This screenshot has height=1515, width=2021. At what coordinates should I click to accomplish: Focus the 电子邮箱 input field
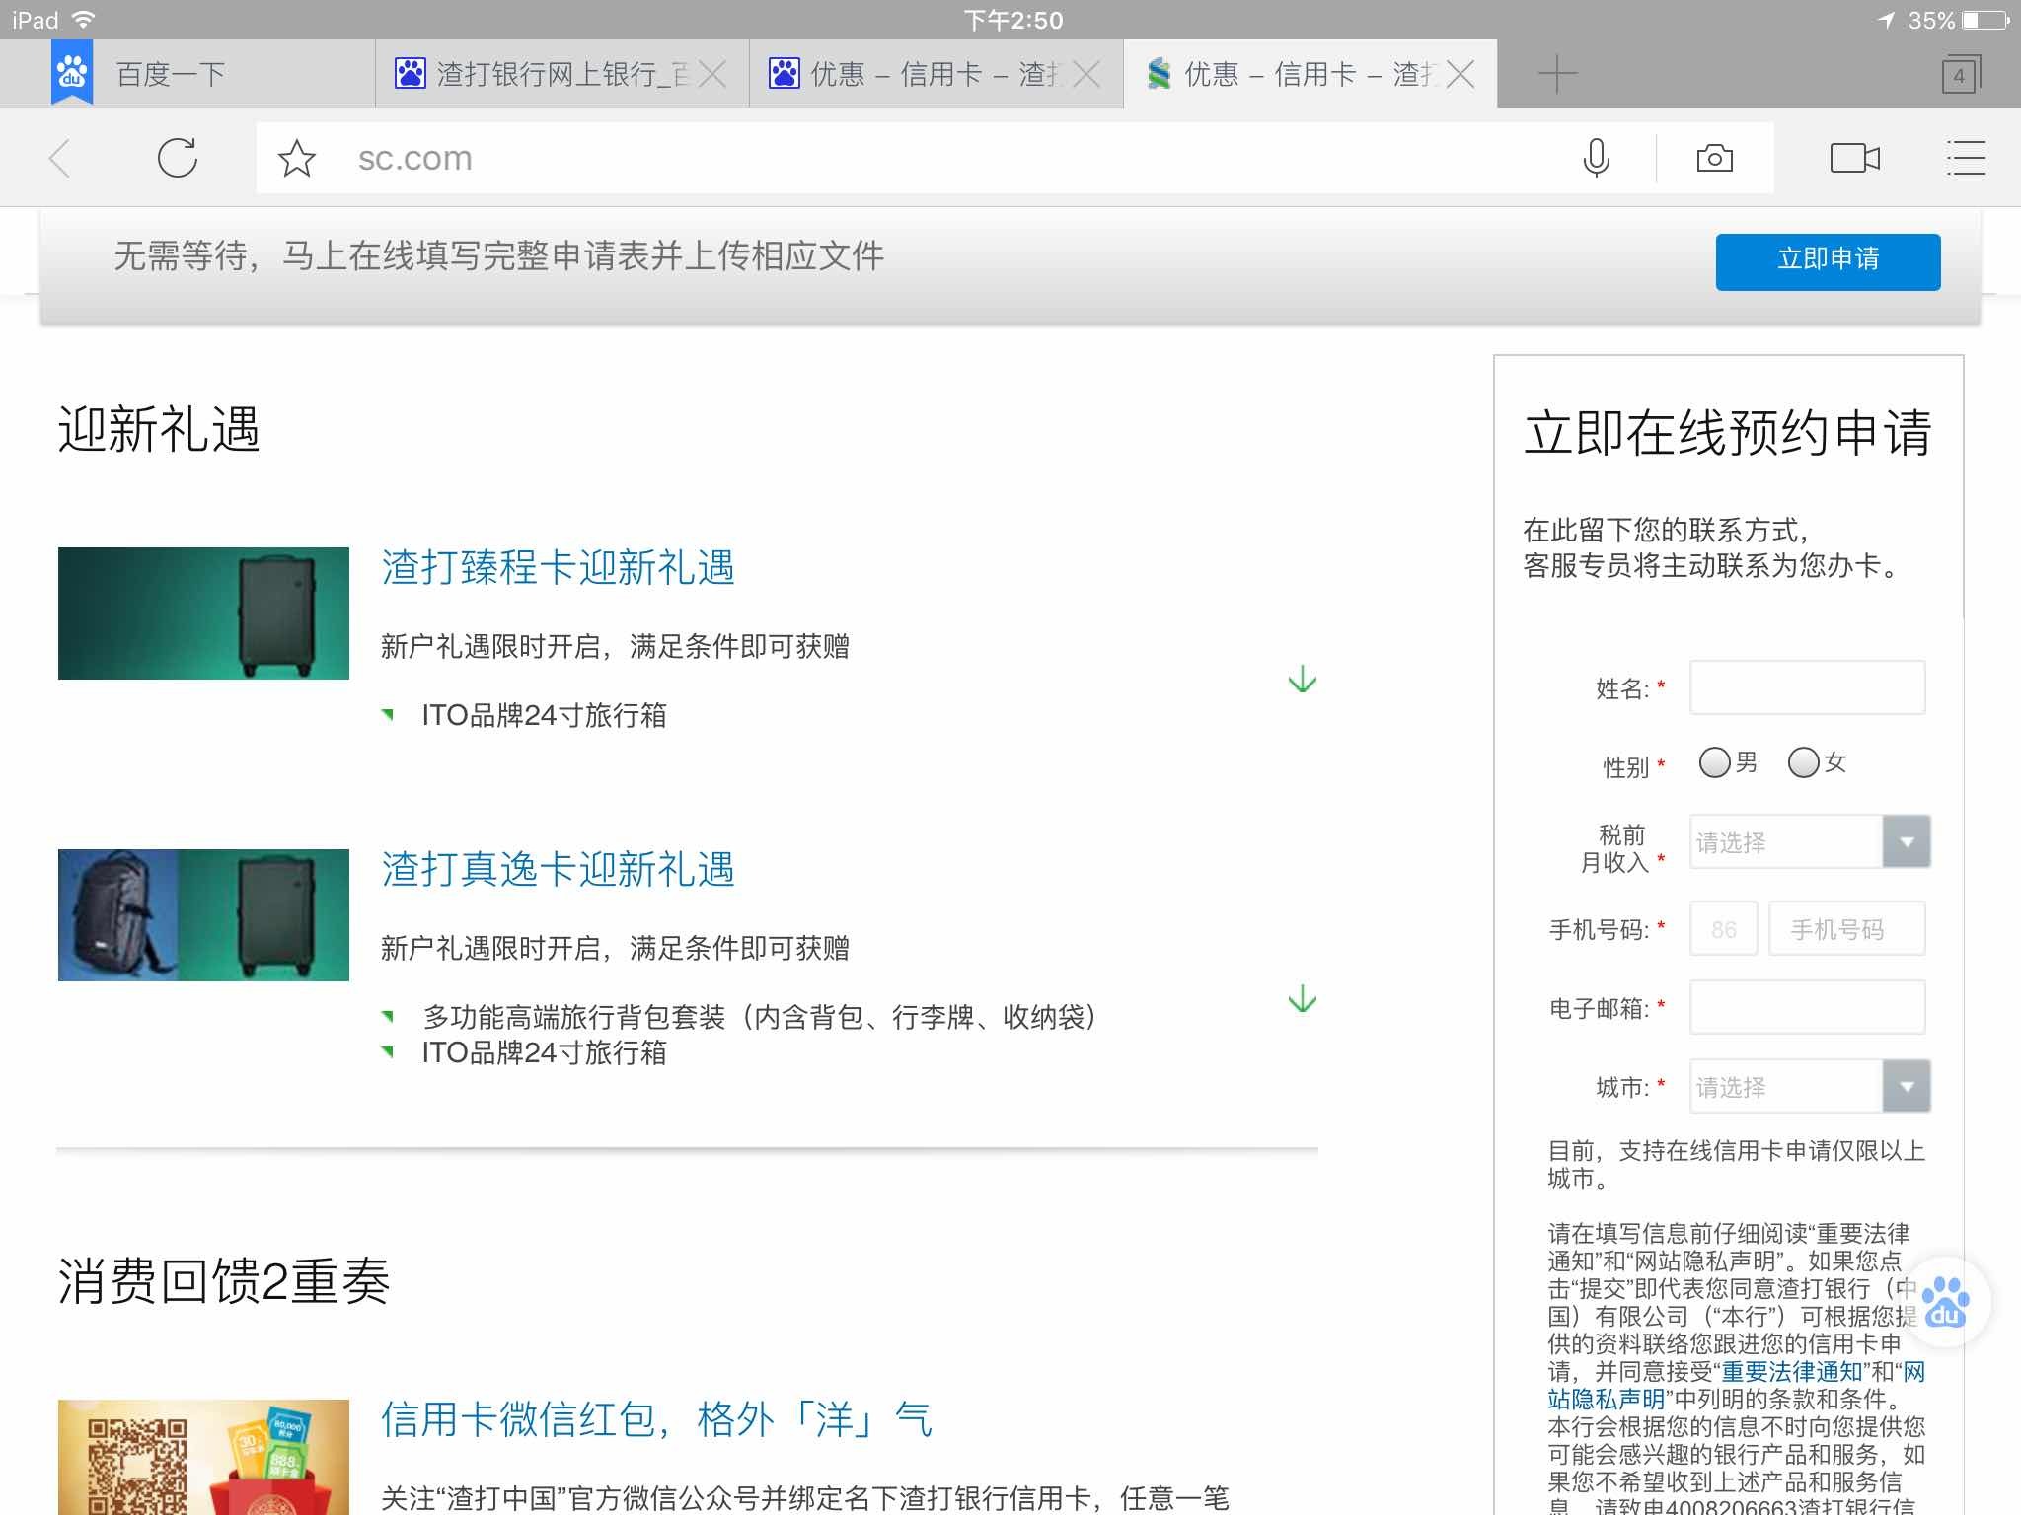pyautogui.click(x=1807, y=1007)
